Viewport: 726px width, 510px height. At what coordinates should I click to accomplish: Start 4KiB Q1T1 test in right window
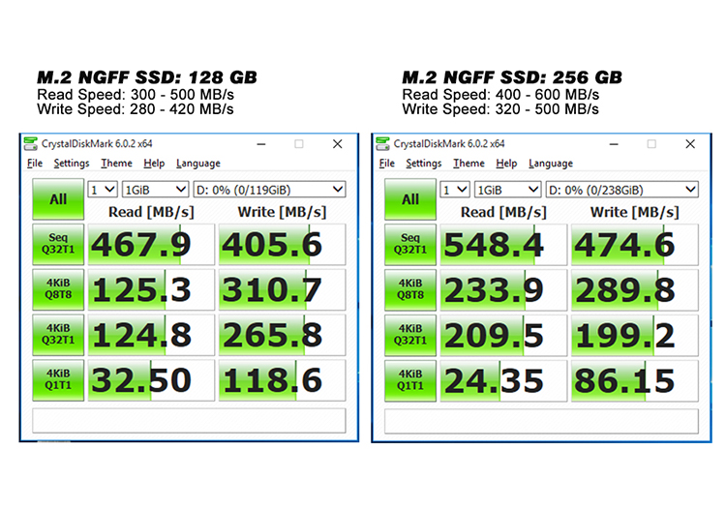(410, 380)
